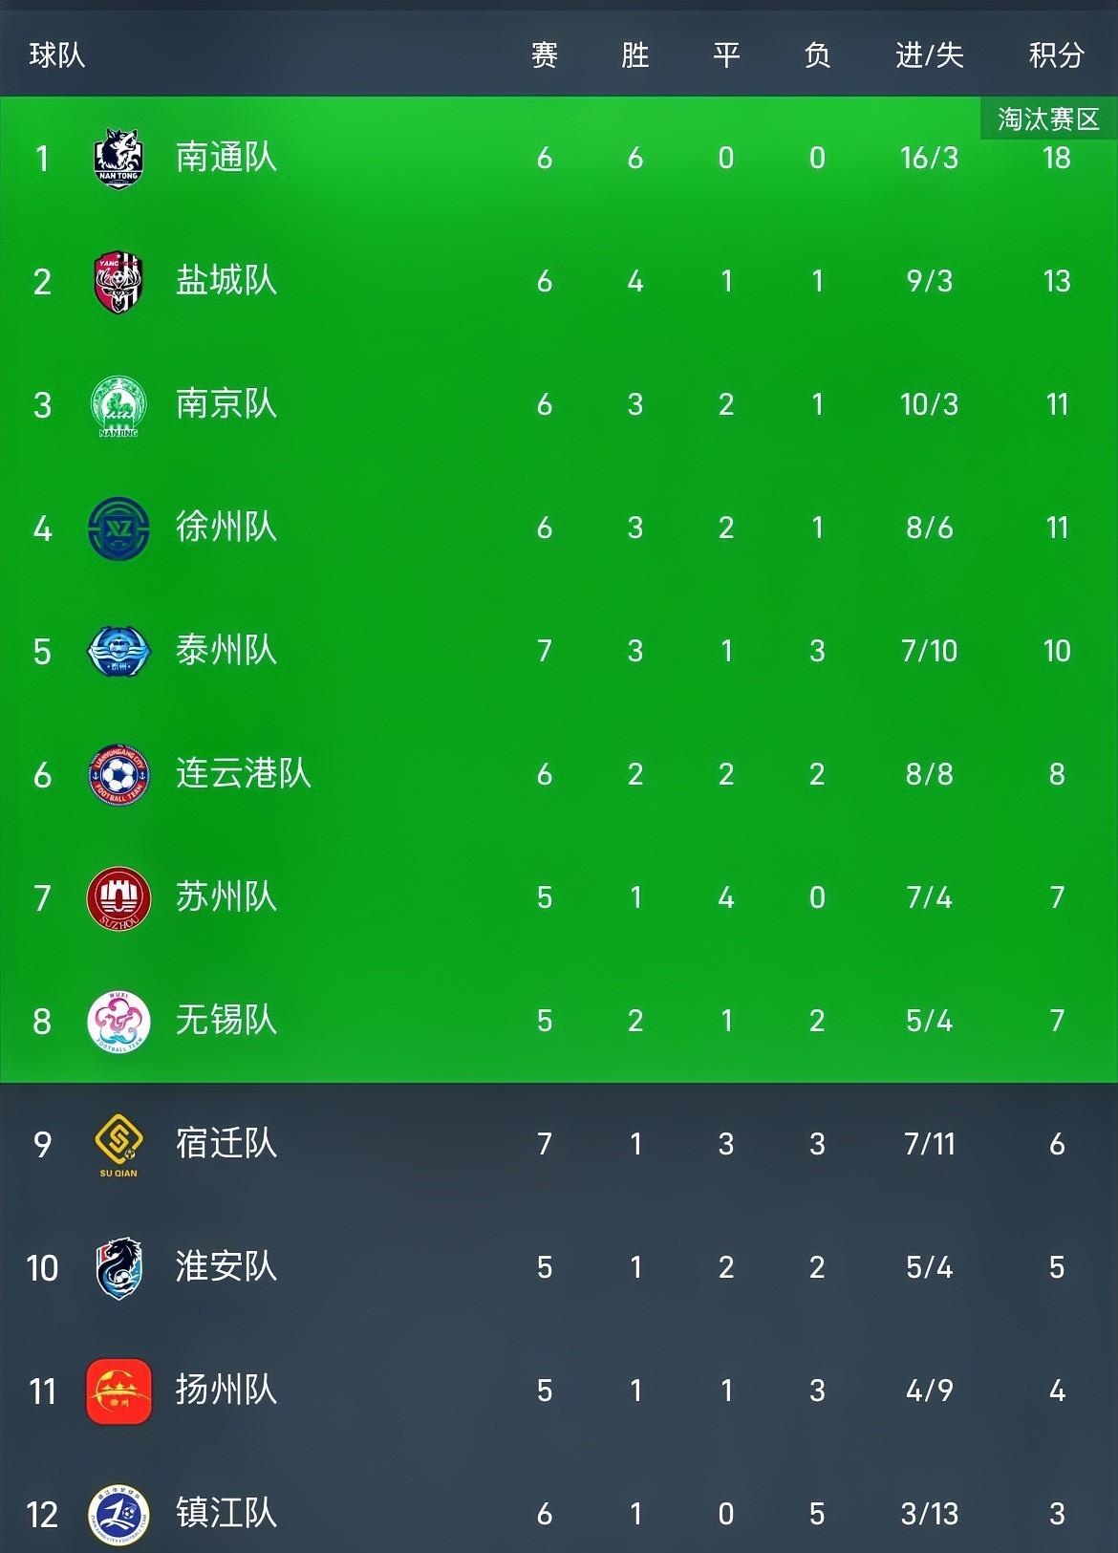Image resolution: width=1118 pixels, height=1553 pixels.
Task: Select the 宿迁队 ranking row
Action: point(559,1144)
